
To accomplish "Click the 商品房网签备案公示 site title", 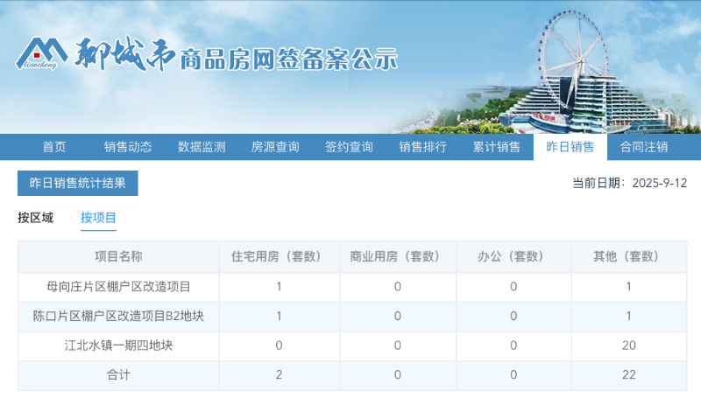I will pyautogui.click(x=288, y=59).
